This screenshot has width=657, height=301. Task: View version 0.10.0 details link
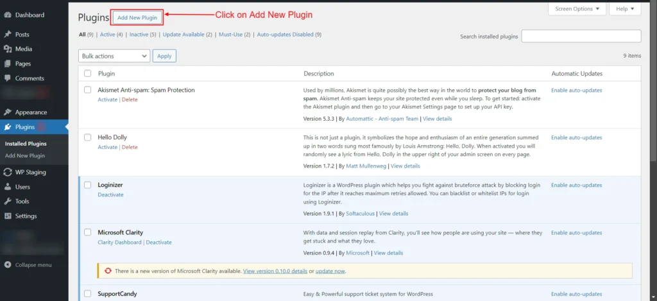pyautogui.click(x=275, y=271)
